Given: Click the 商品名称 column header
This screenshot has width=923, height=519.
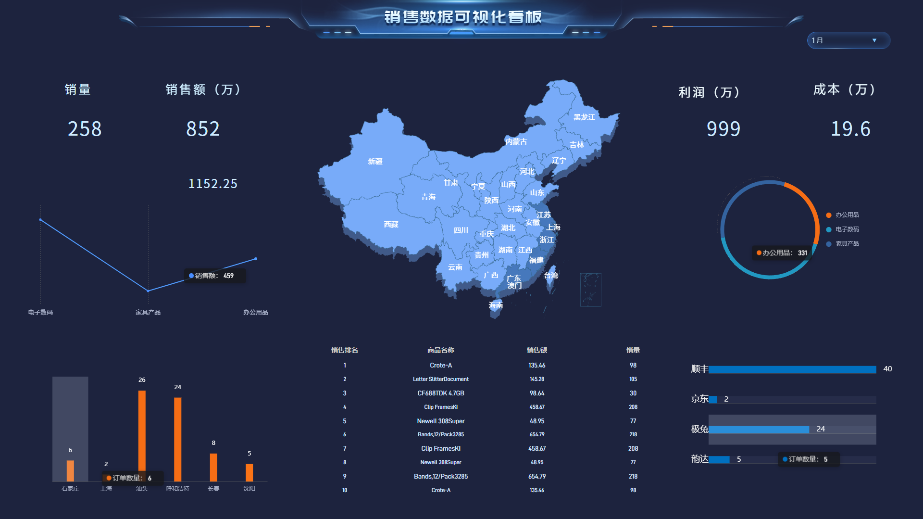Looking at the screenshot, I should pos(441,350).
